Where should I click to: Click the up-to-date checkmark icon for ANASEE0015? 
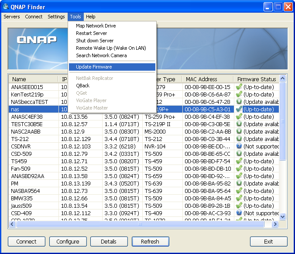click(239, 87)
